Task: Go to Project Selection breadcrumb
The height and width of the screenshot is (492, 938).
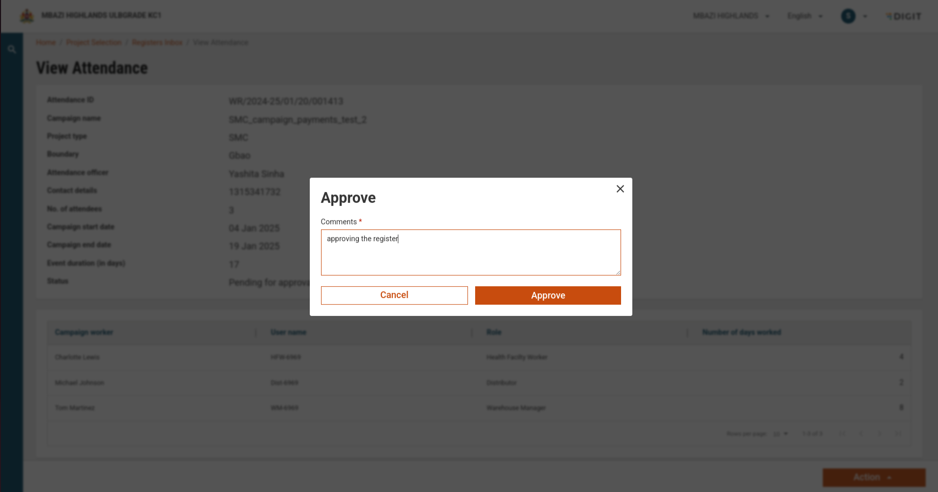Action: (x=94, y=42)
